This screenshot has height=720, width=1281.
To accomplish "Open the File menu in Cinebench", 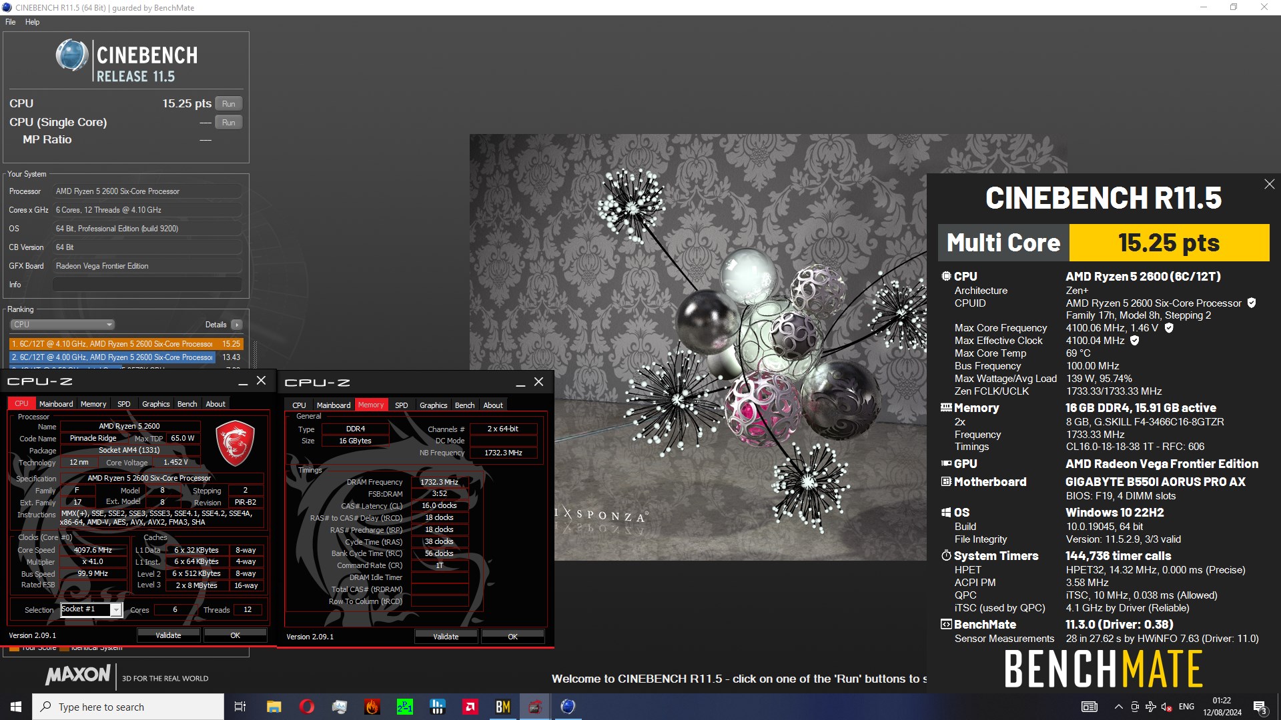I will (x=11, y=22).
